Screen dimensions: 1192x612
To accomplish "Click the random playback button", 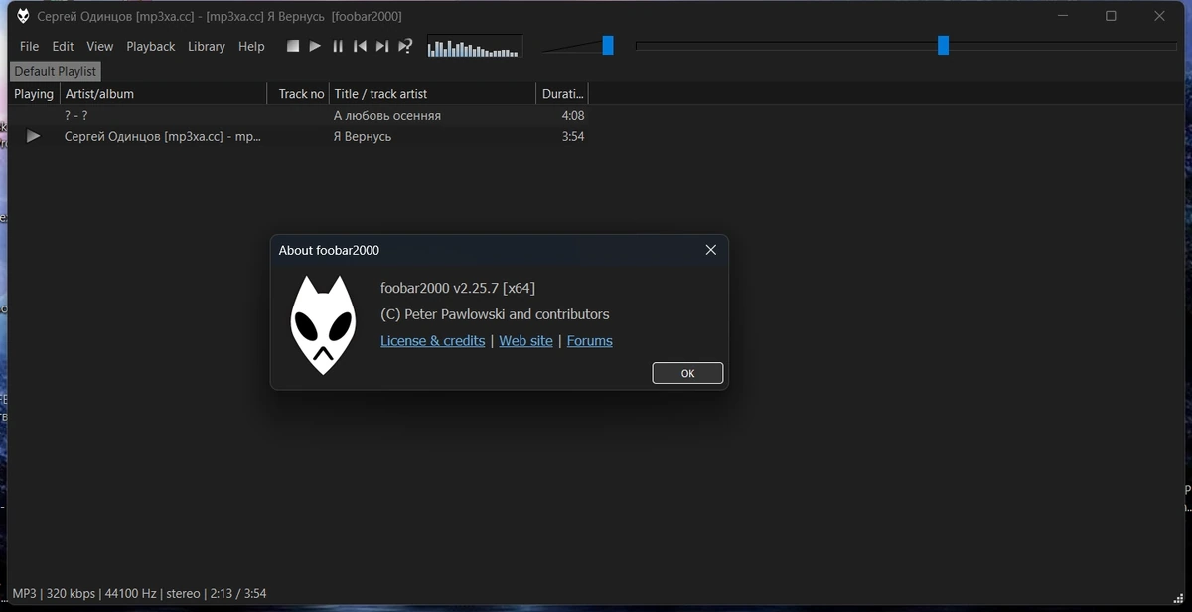I will (x=405, y=46).
